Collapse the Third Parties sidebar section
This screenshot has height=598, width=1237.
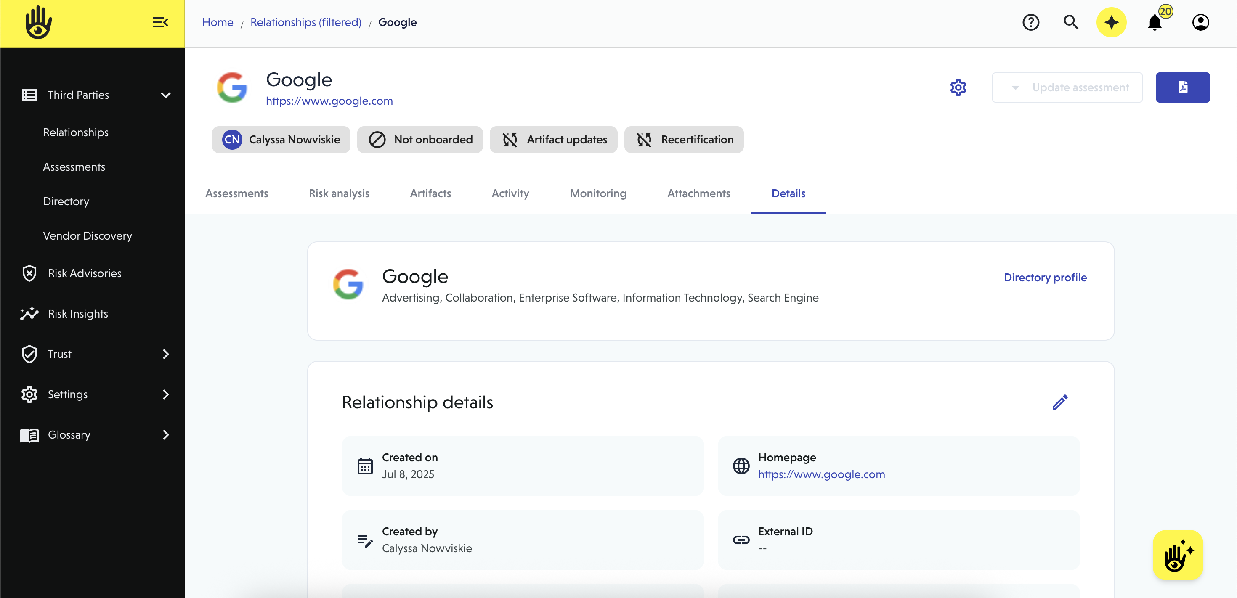(x=166, y=95)
